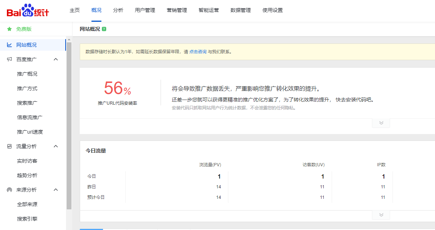Collapse the 百度推广 sidebar section

coord(56,59)
